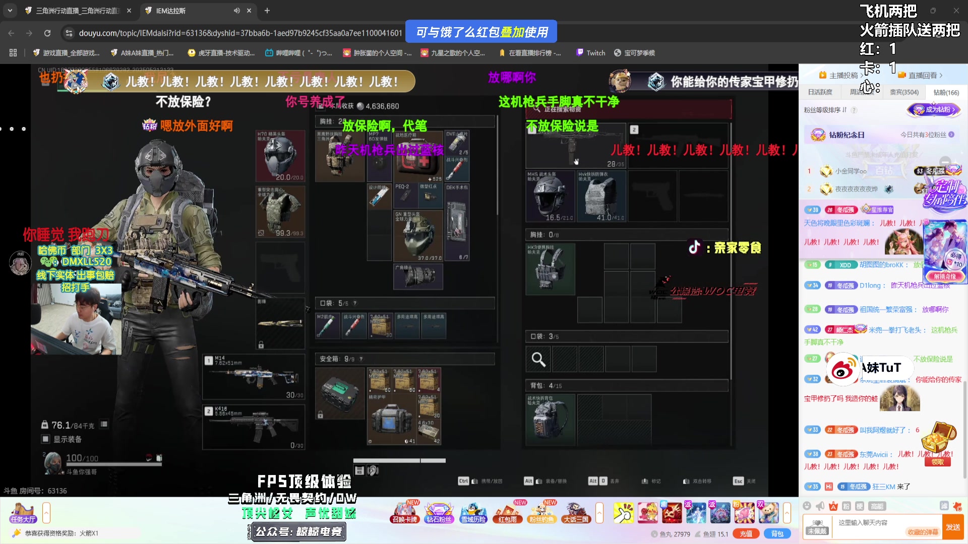The width and height of the screenshot is (968, 544).
Task: Open the tab search dropdown chevron
Action: [x=10, y=11]
